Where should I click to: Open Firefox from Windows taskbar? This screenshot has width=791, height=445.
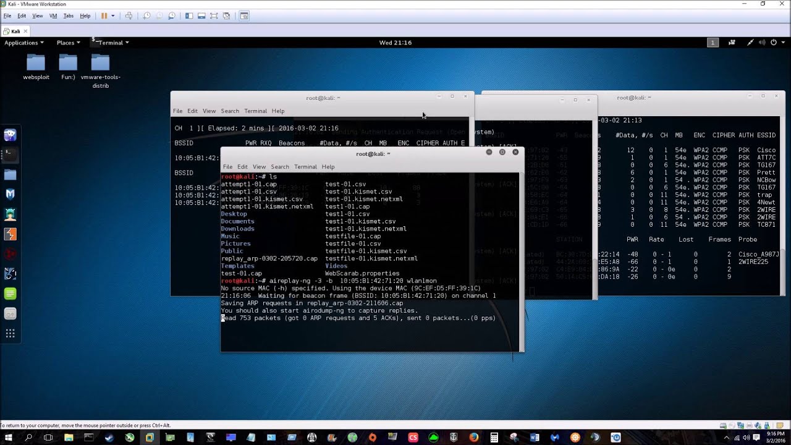pos(474,438)
